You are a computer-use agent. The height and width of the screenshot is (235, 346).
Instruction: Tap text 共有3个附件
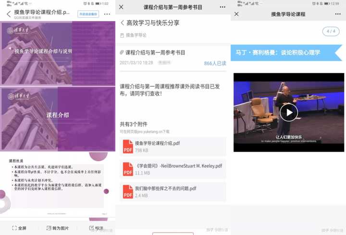134,124
